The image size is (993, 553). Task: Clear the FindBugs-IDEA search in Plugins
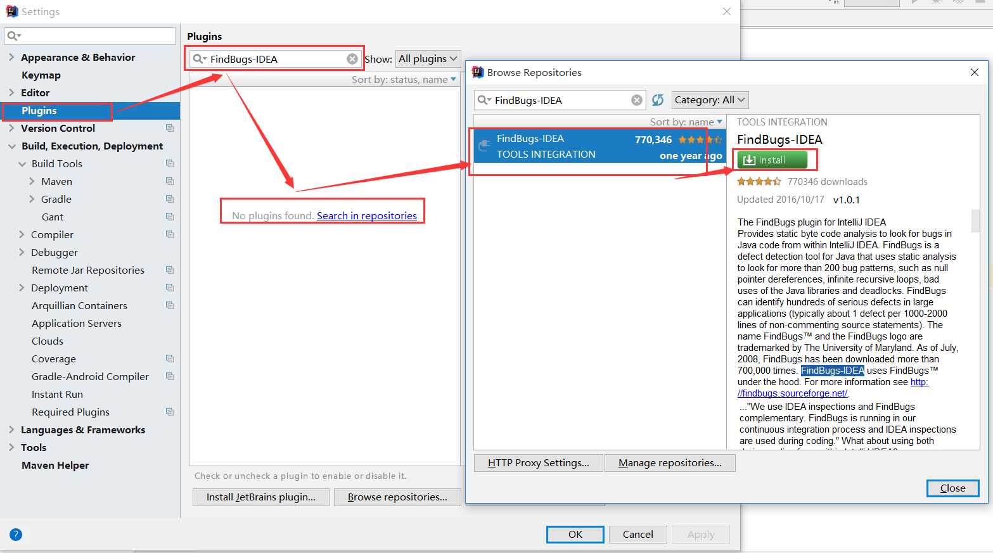pos(352,59)
